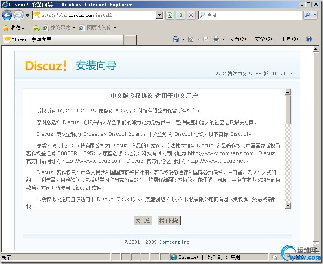Open the 建议网站 link
The width and height of the screenshot is (323, 264).
(x=57, y=28)
